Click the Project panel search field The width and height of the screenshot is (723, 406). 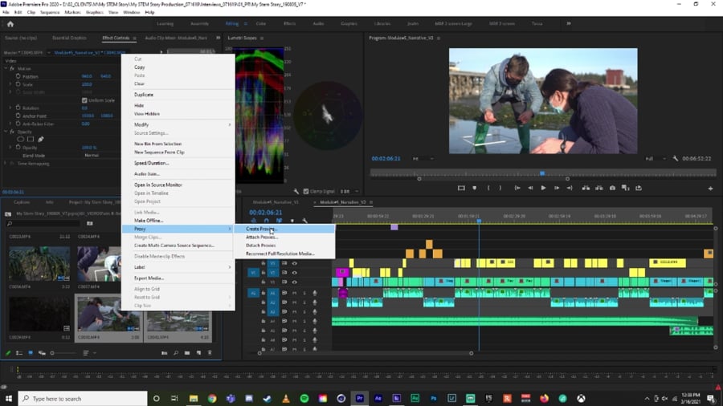coord(44,224)
